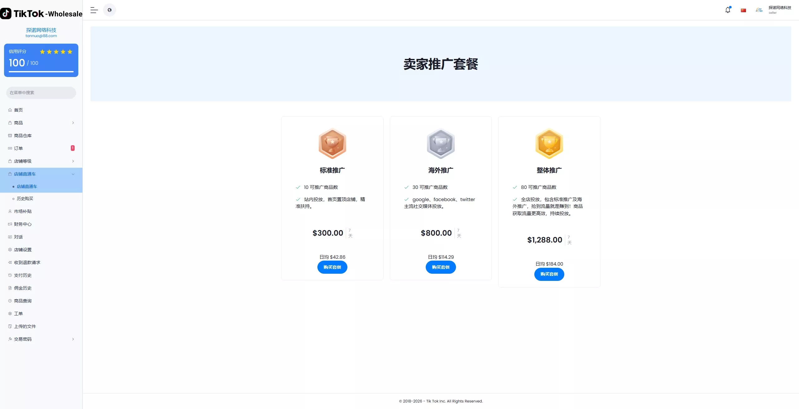Click the credit score progress bar
The image size is (799, 409).
(41, 72)
